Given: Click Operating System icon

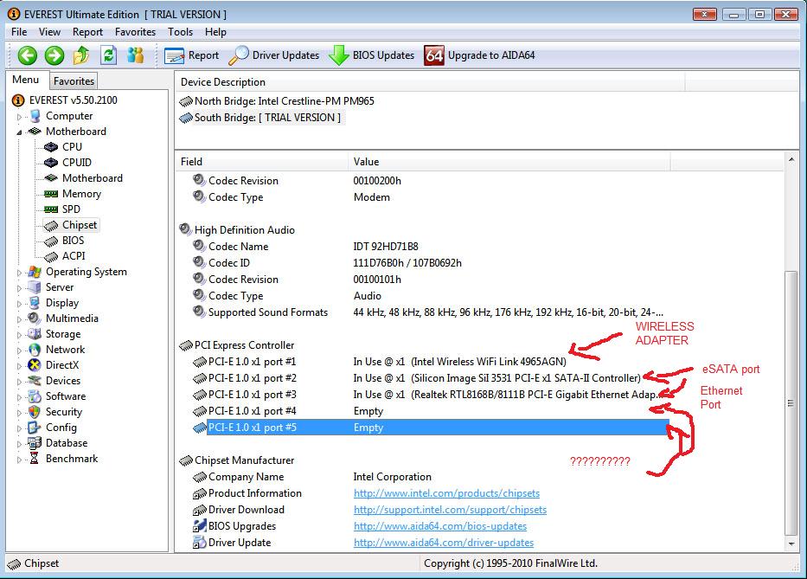Looking at the screenshot, I should click(x=35, y=272).
